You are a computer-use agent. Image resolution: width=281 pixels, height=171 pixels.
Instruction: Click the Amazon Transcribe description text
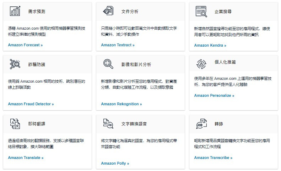pyautogui.click(x=232, y=143)
